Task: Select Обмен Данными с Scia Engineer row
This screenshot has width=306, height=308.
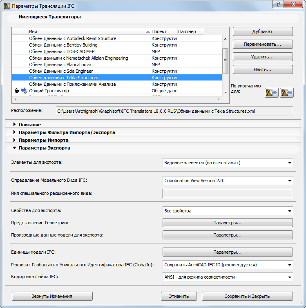Action: (117, 71)
